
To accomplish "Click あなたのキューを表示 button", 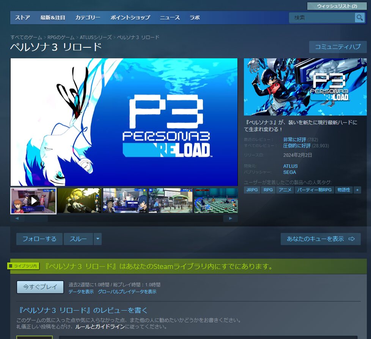I will click(x=321, y=239).
